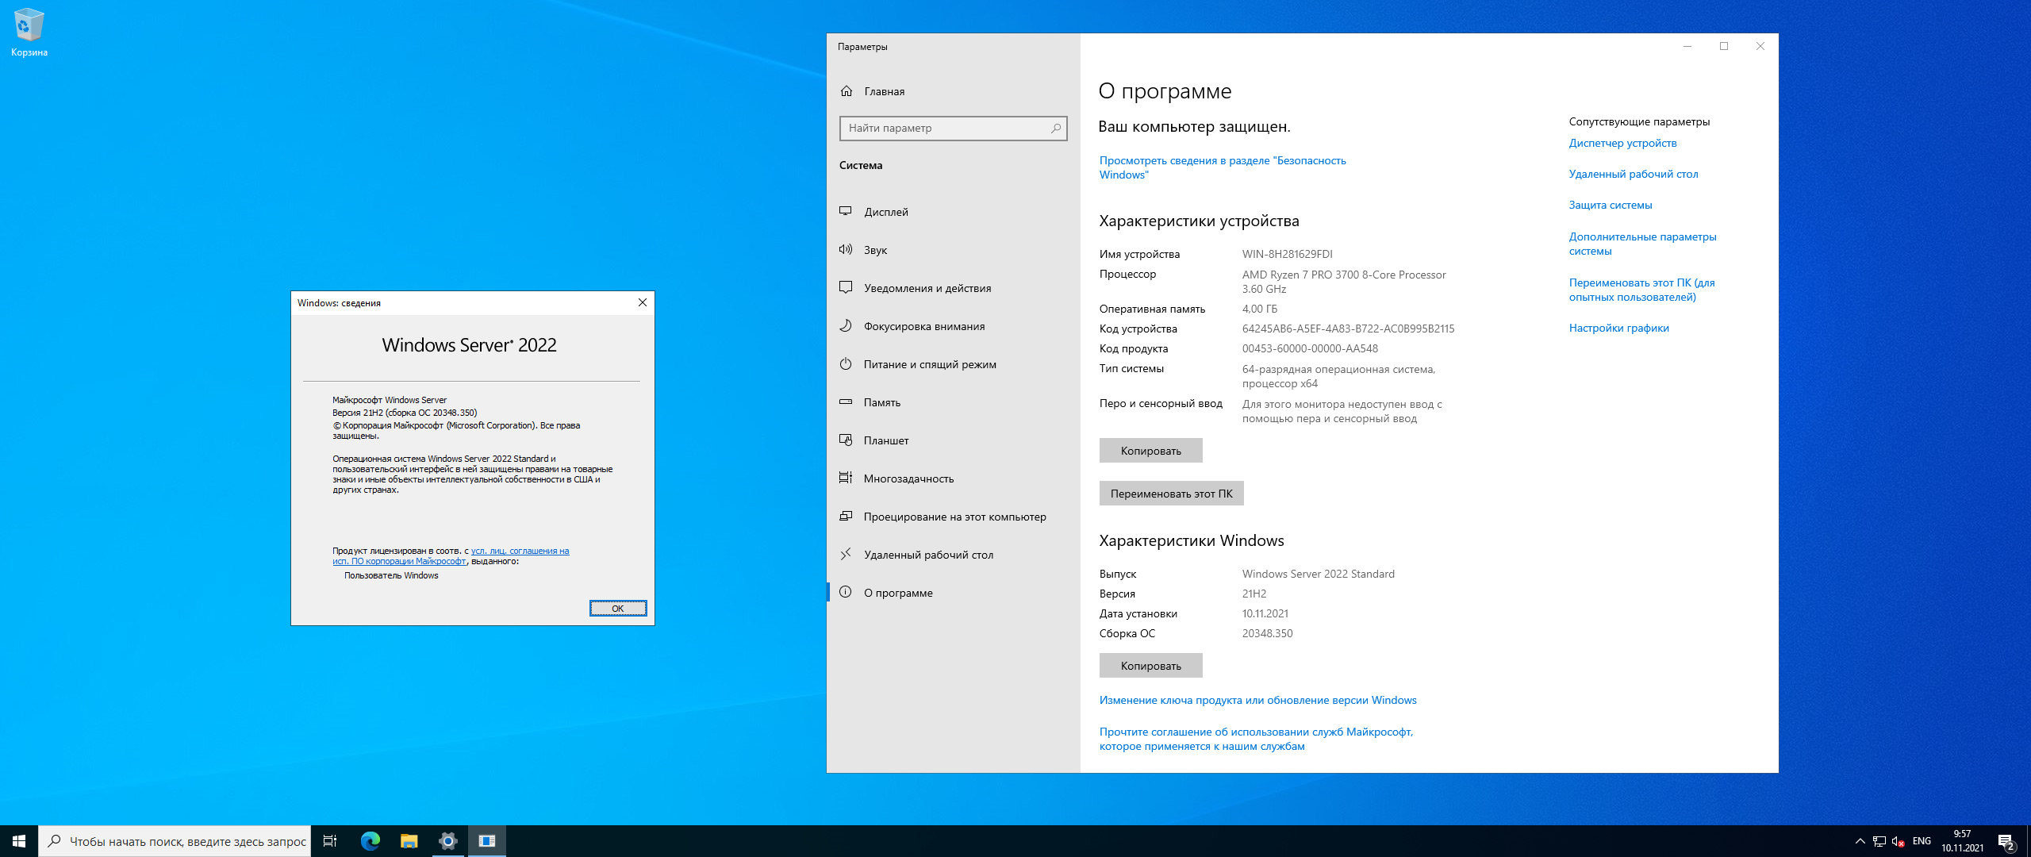Open Память settings page
Screen dimensions: 2031x857
[x=953, y=402]
